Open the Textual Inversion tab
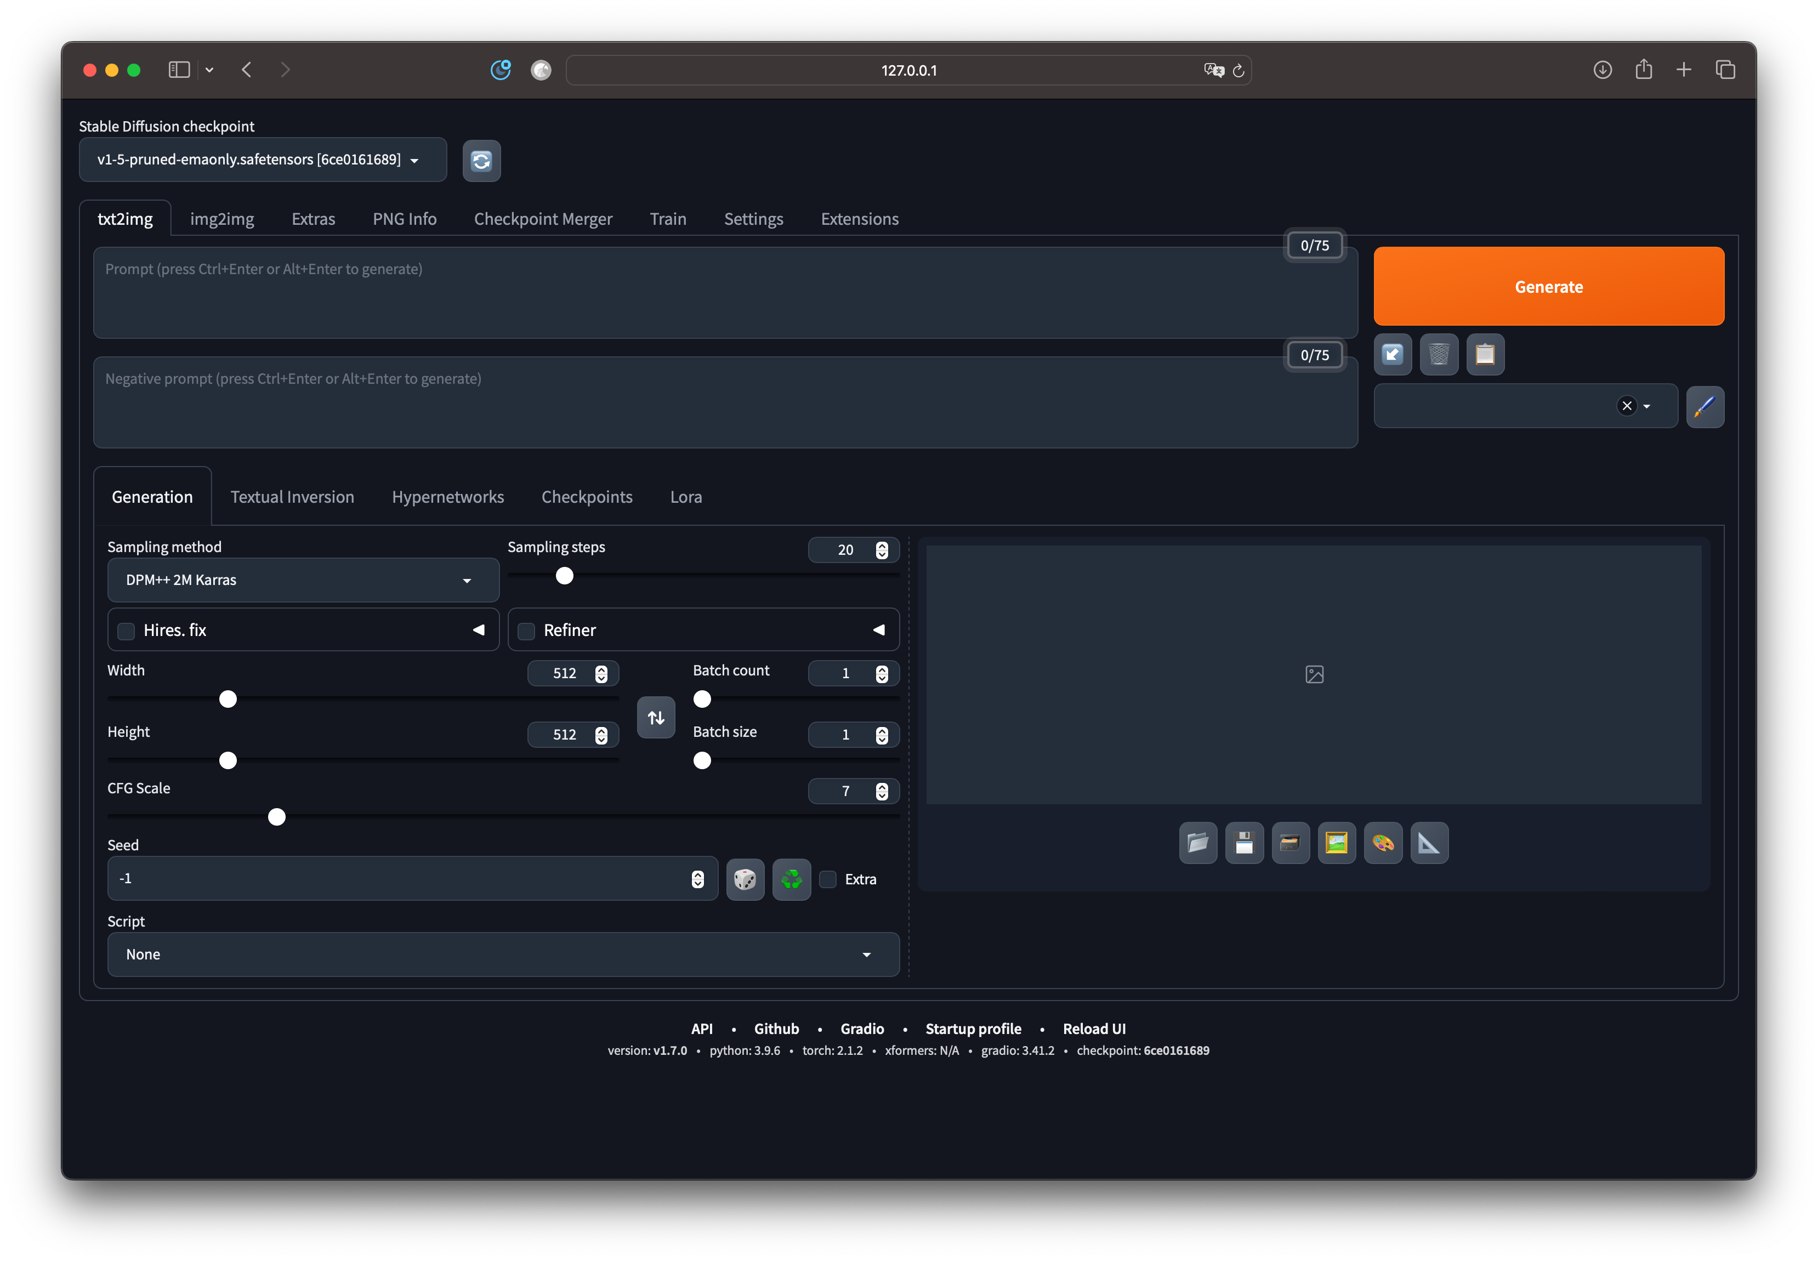 [292, 497]
